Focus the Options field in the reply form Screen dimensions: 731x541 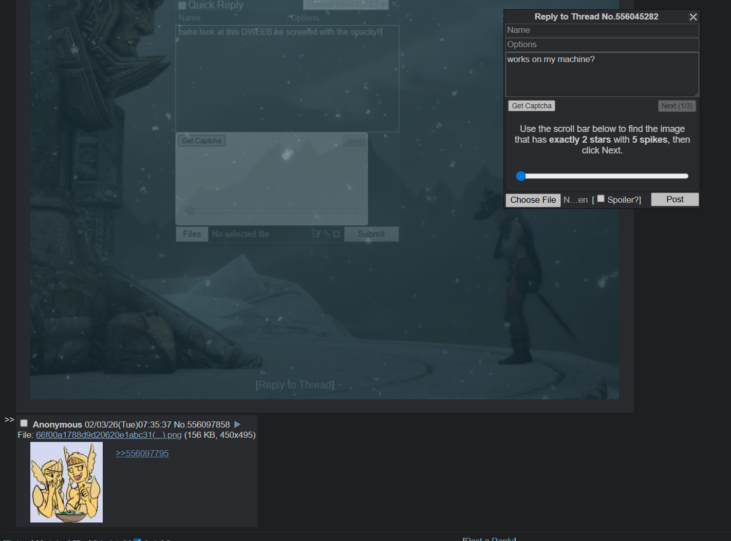tap(602, 45)
